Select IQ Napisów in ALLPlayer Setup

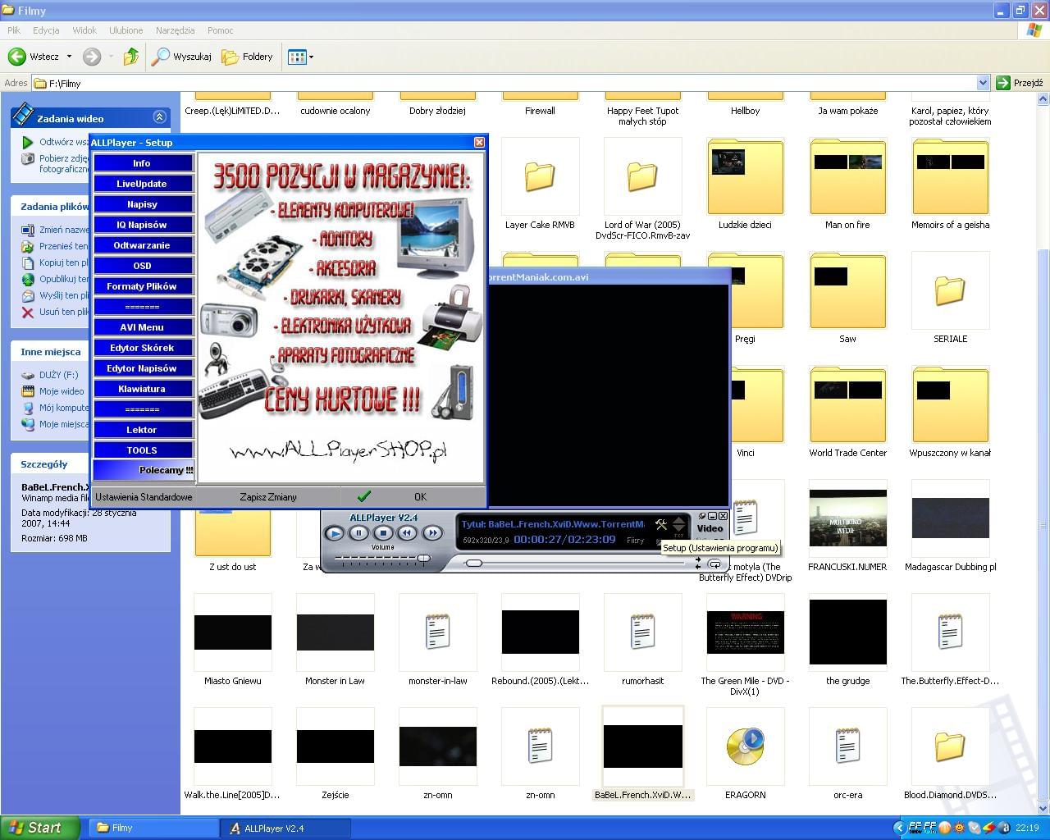[142, 225]
